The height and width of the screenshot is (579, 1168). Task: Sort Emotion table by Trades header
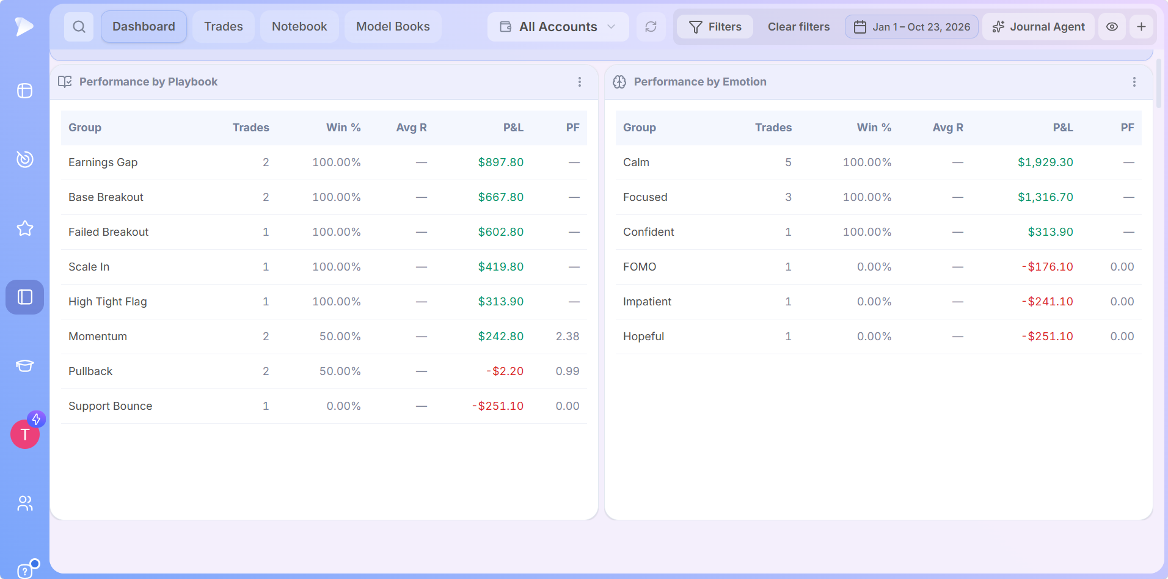point(773,128)
